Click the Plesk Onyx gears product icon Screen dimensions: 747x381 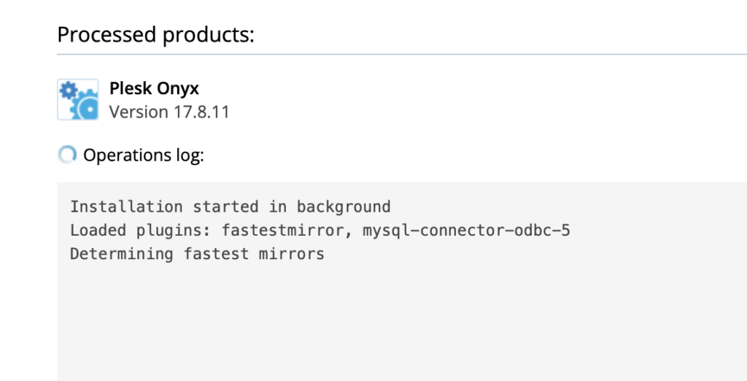(x=77, y=99)
